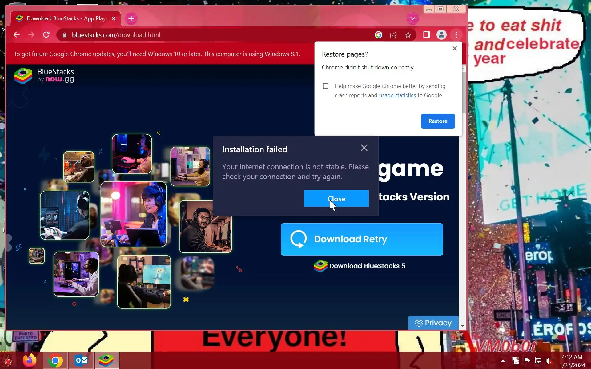Screen dimensions: 591x369
Task: Show hidden system tray icons
Action: [503, 361]
